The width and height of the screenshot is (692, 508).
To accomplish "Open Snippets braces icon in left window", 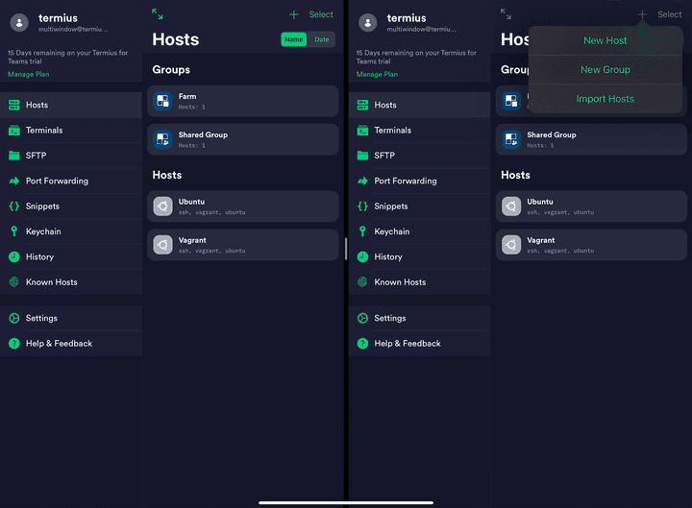I will click(13, 206).
